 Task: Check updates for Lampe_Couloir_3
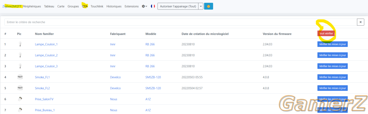(x=332, y=66)
